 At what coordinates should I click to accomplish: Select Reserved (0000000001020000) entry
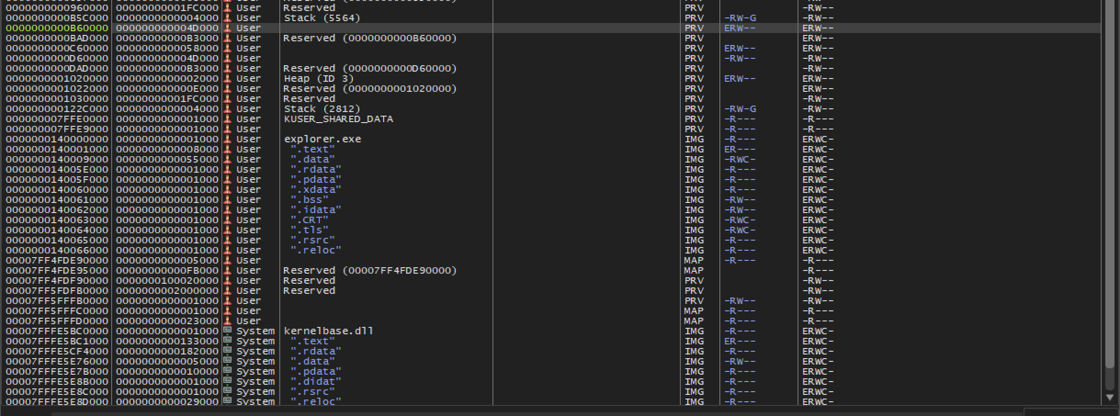[x=370, y=89]
